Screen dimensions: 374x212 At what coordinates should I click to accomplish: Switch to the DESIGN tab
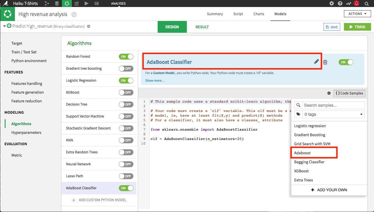(x=172, y=27)
